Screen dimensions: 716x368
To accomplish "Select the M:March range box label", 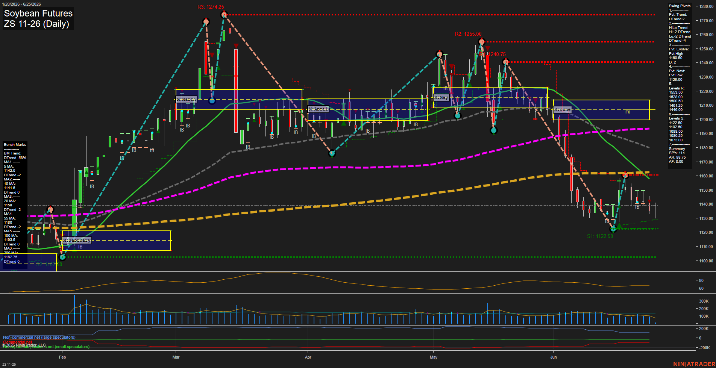I will (x=186, y=99).
